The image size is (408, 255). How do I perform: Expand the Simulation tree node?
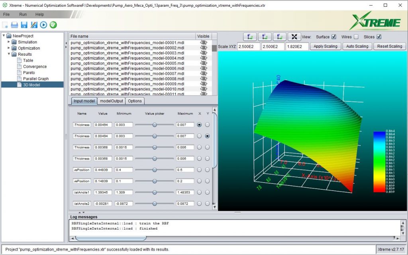9,42
